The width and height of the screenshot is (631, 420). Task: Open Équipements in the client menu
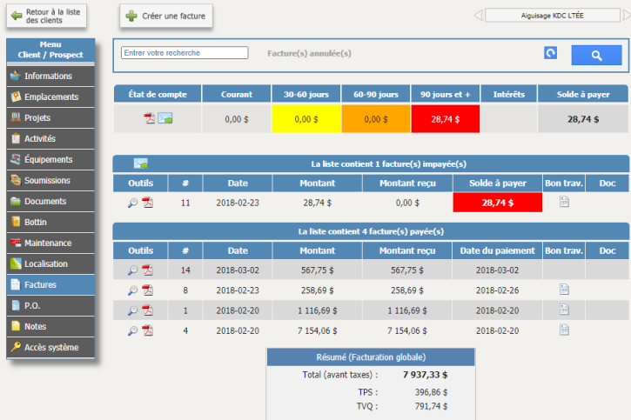click(50, 159)
